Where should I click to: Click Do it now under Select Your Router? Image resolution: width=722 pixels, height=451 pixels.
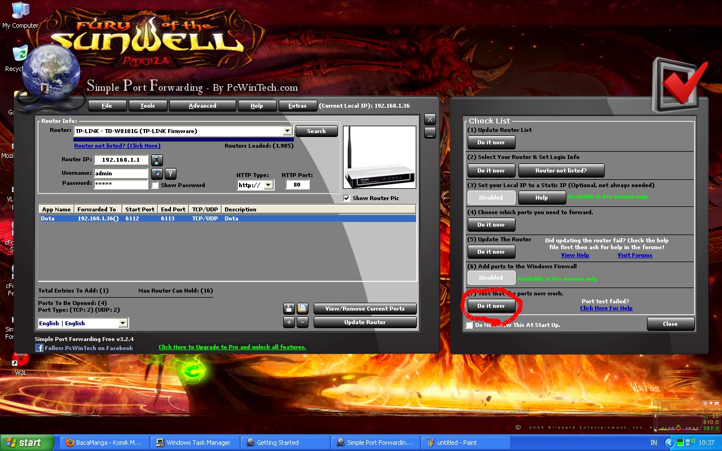(x=491, y=170)
